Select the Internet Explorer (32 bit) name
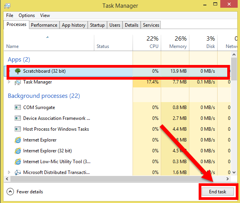 [48, 151]
